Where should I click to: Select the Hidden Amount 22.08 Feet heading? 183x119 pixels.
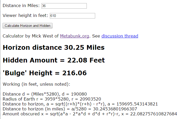pos(53,60)
